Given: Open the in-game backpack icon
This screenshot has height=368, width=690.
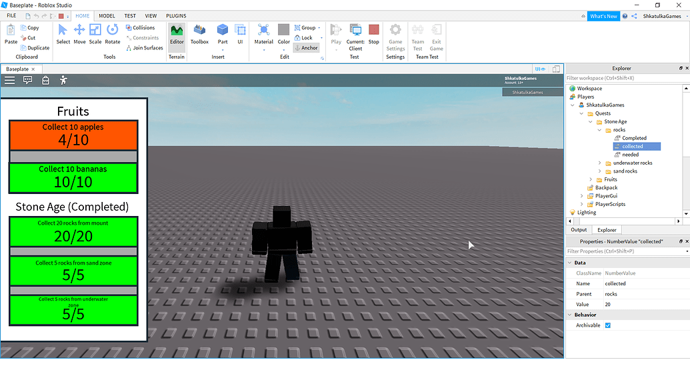Looking at the screenshot, I should [45, 80].
